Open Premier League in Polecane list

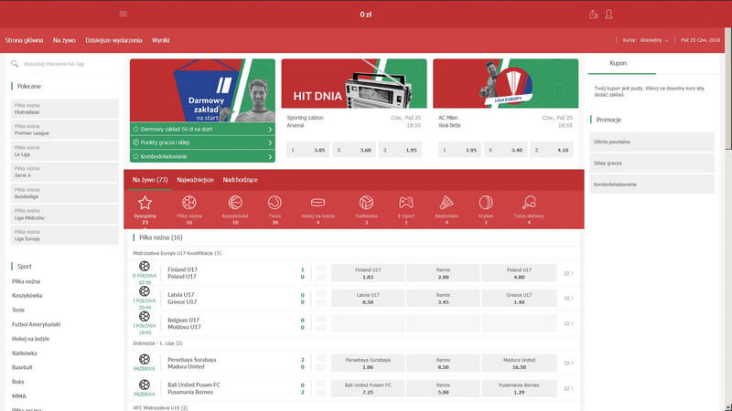click(64, 130)
